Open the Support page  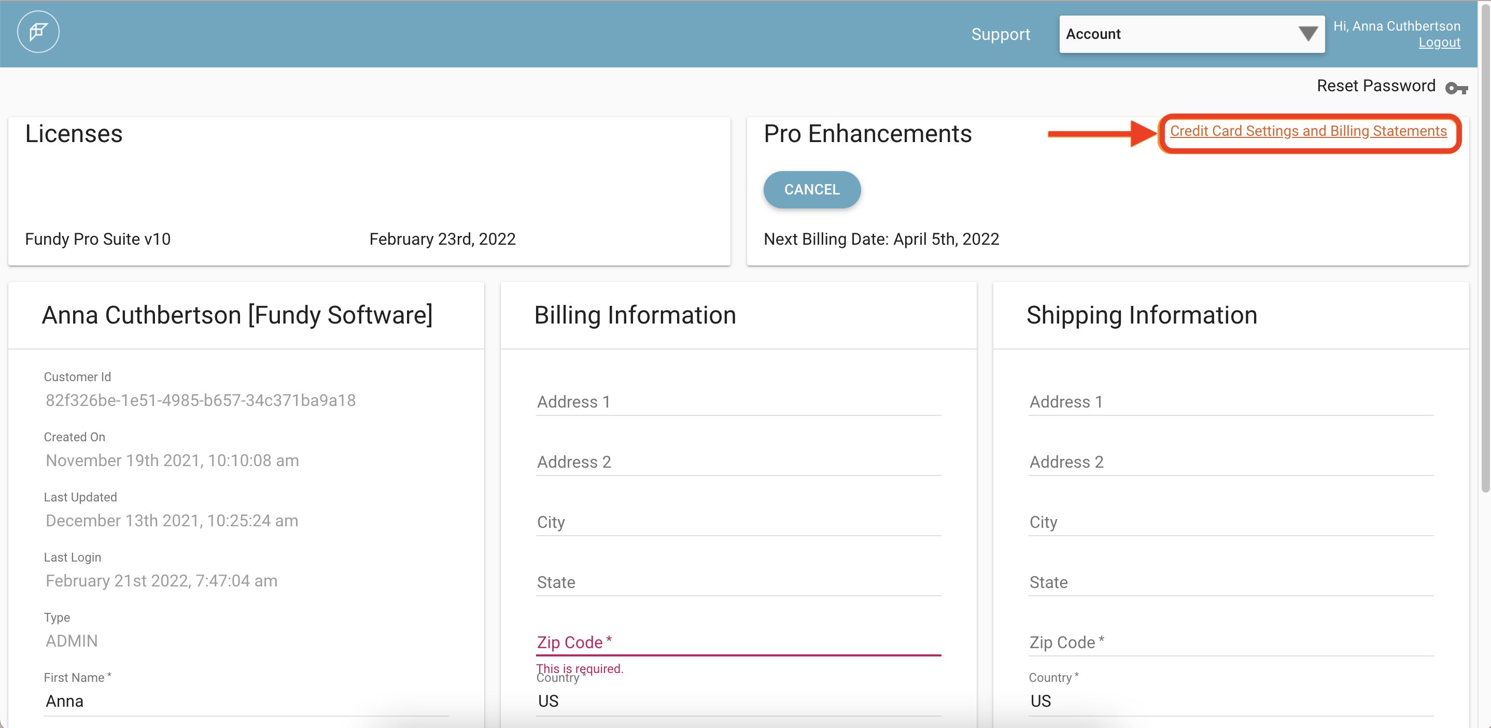(1000, 34)
